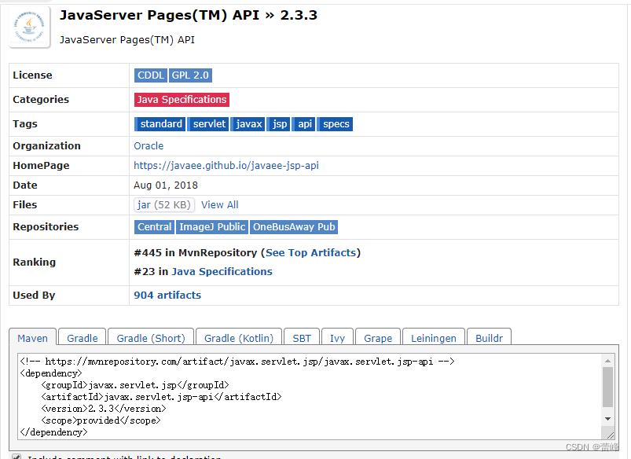Screen dimensions: 631x459
Task: Click the #445 in MvnRepository ranking text
Action: 195,253
